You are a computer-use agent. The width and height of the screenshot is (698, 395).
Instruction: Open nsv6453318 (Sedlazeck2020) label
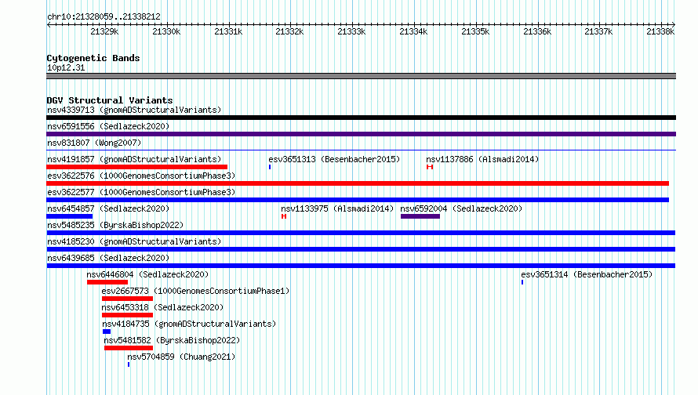pyautogui.click(x=162, y=307)
